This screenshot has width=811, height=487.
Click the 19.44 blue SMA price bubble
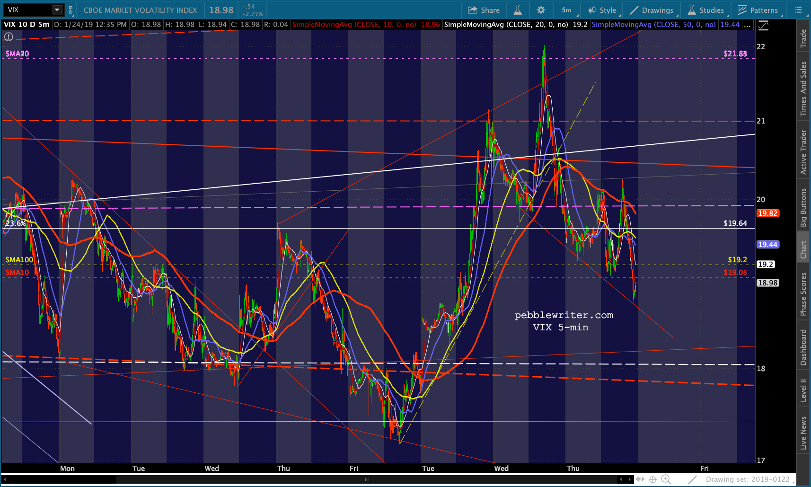(x=767, y=245)
